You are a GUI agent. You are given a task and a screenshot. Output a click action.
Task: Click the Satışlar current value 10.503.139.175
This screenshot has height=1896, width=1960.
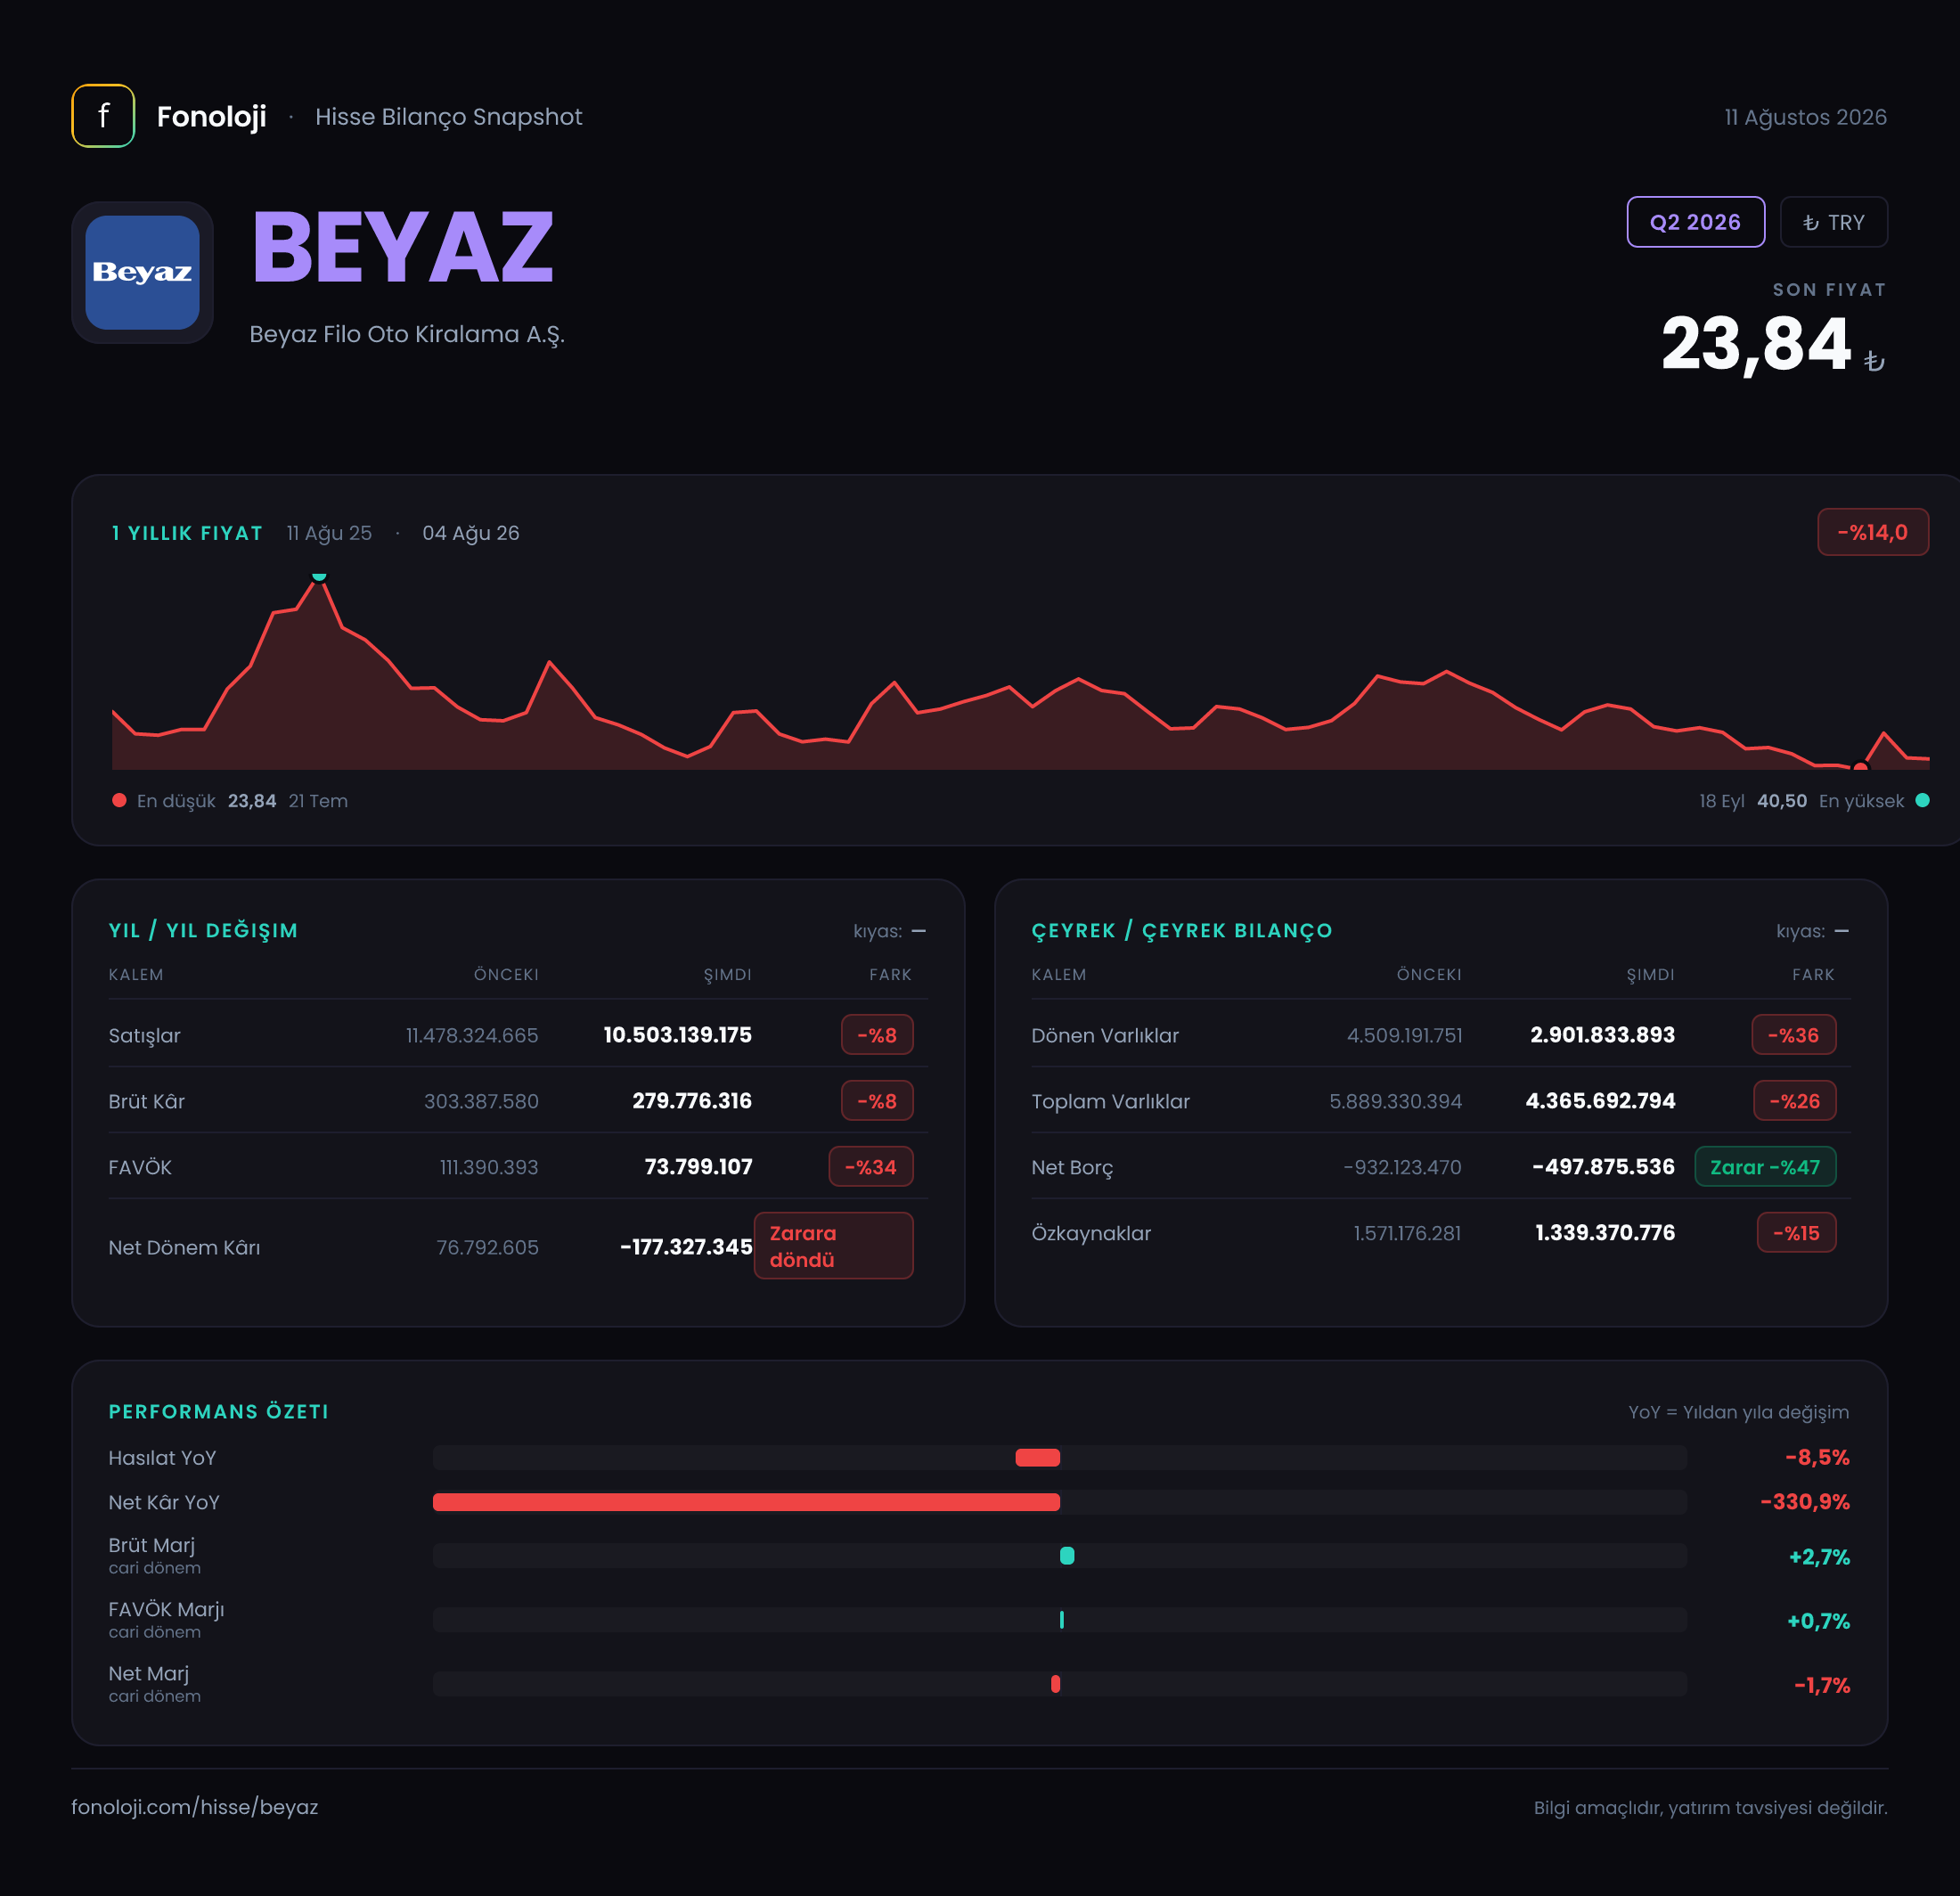(677, 1035)
